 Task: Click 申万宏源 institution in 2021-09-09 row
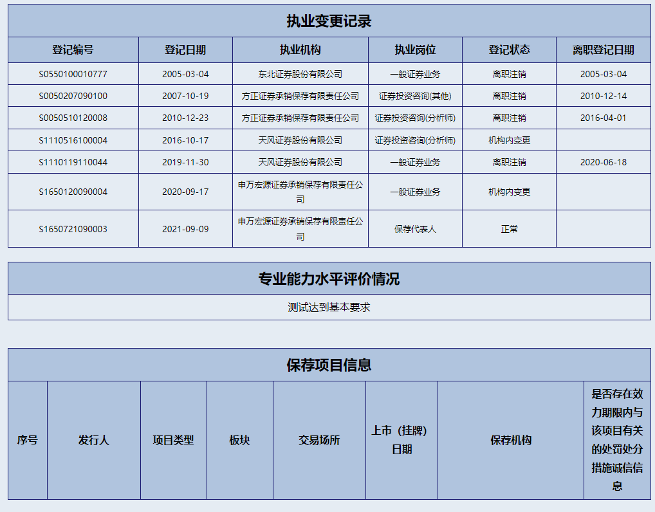point(300,229)
